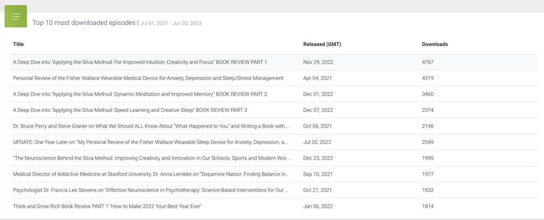Open 'UPDATE: One Year Later' Fisher Wallace episode
The height and width of the screenshot is (220, 544).
(151, 142)
